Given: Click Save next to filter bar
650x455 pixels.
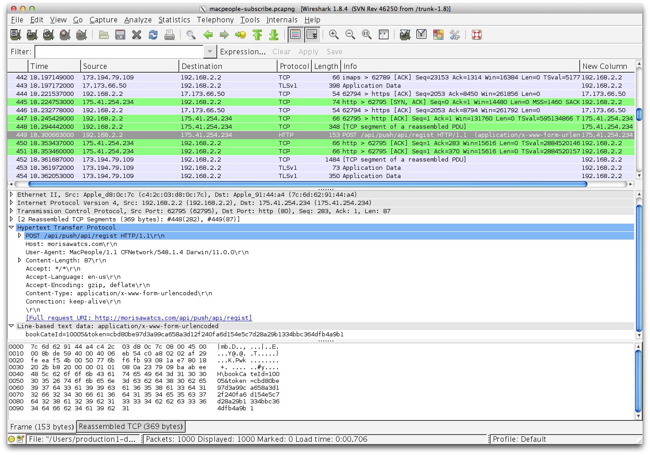Looking at the screenshot, I should point(335,52).
